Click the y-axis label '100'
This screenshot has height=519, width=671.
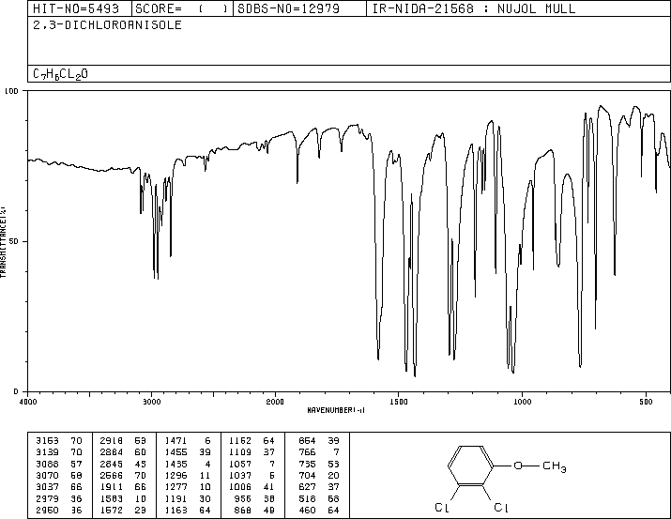point(11,91)
